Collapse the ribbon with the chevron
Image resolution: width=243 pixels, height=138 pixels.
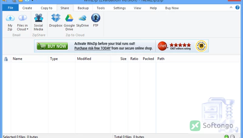tap(231, 7)
